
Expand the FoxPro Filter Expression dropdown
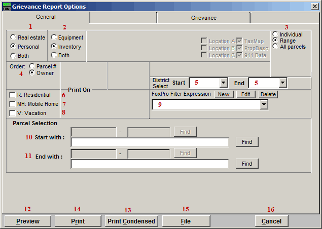point(263,104)
